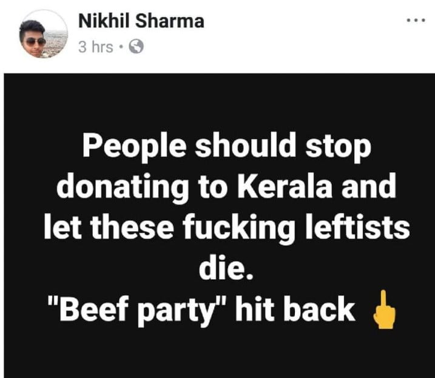The width and height of the screenshot is (435, 378).
Task: Open the three-dot post options menu
Action: [416, 20]
